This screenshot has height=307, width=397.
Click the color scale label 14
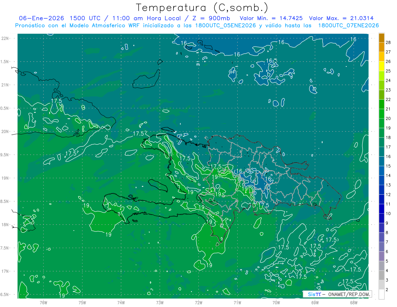[388, 176]
